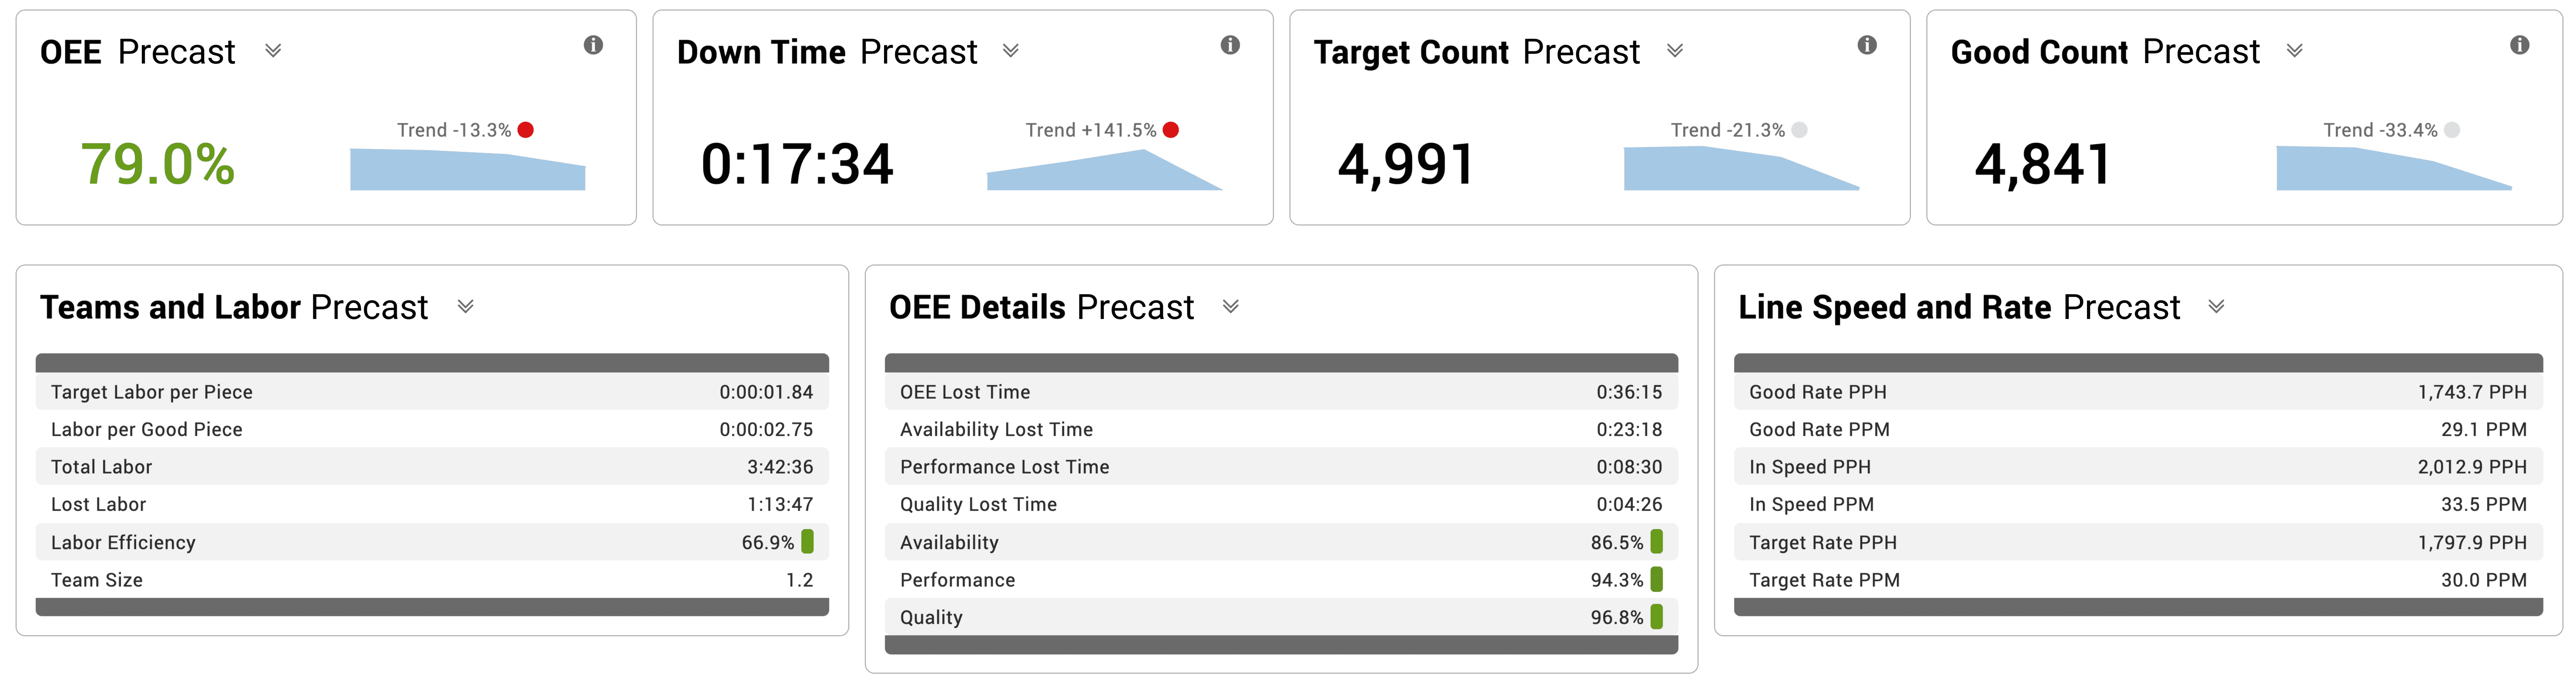Expand the Teams and Labor chevron
This screenshot has width=2576, height=681.
[466, 307]
